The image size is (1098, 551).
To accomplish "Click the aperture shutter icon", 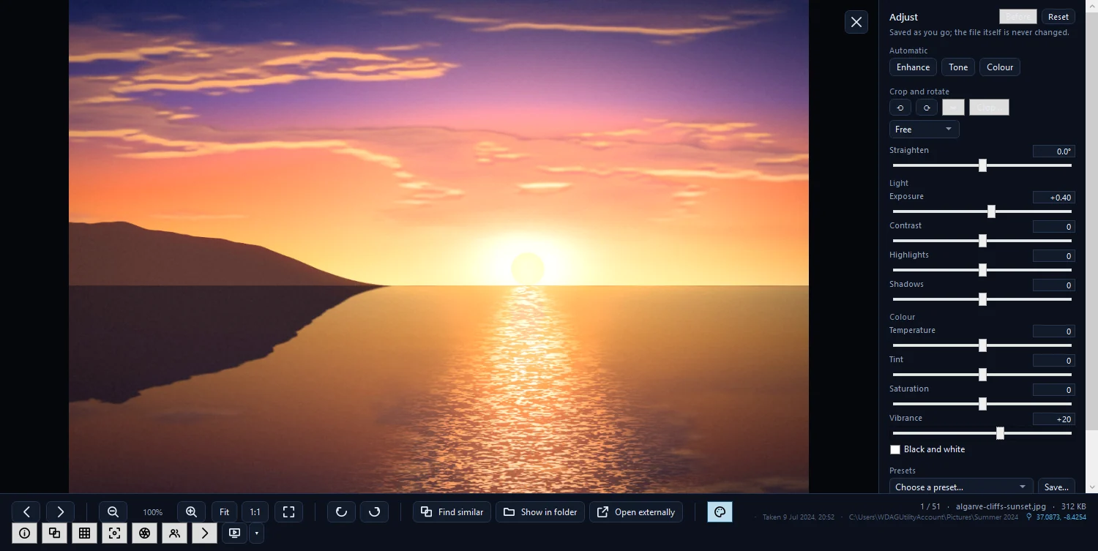I will pyautogui.click(x=144, y=533).
